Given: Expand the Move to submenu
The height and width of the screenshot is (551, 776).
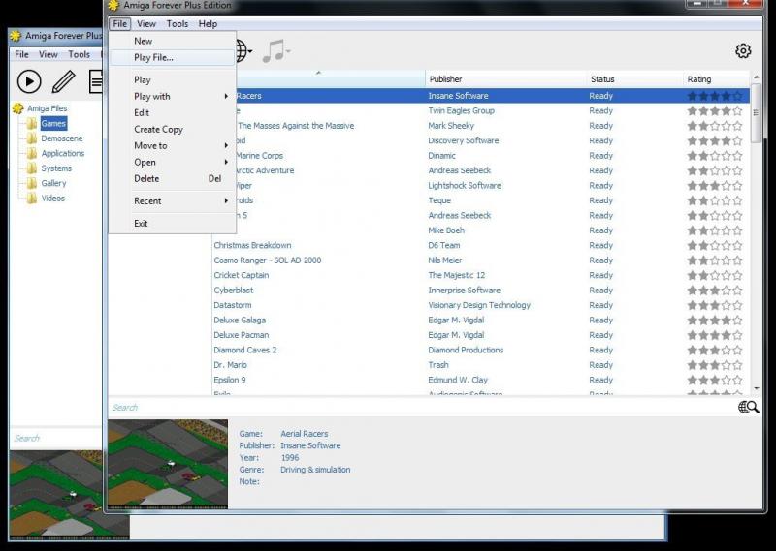Looking at the screenshot, I should coord(173,146).
